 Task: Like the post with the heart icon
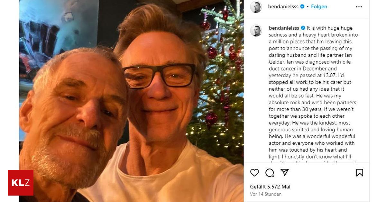tap(255, 173)
